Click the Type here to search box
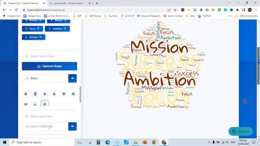The image size is (260, 146). (42, 142)
